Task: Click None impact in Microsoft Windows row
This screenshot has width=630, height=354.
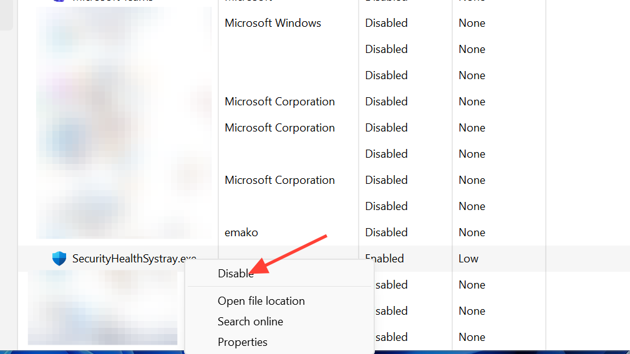Action: pos(472,23)
